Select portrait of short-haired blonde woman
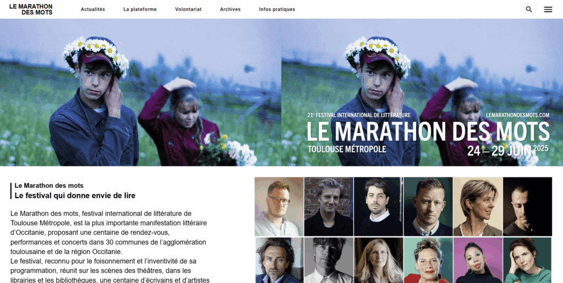563x283 pixels. click(478, 207)
